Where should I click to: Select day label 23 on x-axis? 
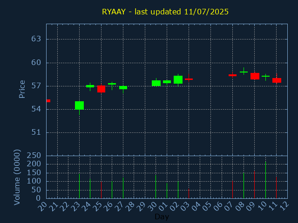click(75, 206)
